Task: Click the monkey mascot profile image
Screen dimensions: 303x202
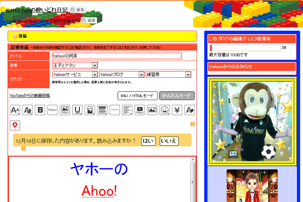Action: coord(252,121)
